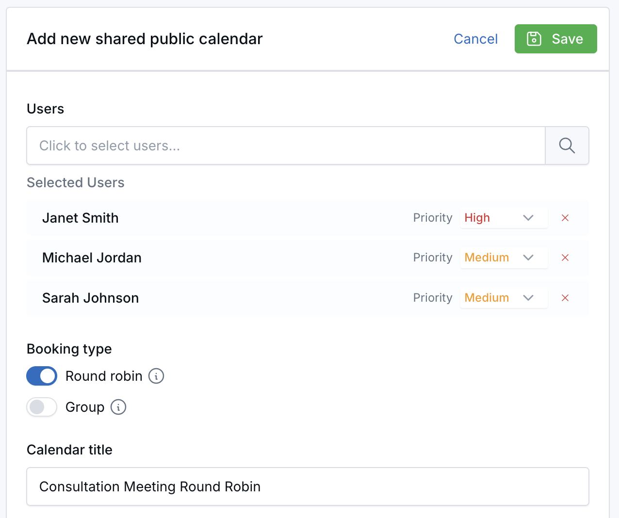Open Janet Smith's priority dropdown
Viewport: 619px width, 518px height.
[x=528, y=218]
